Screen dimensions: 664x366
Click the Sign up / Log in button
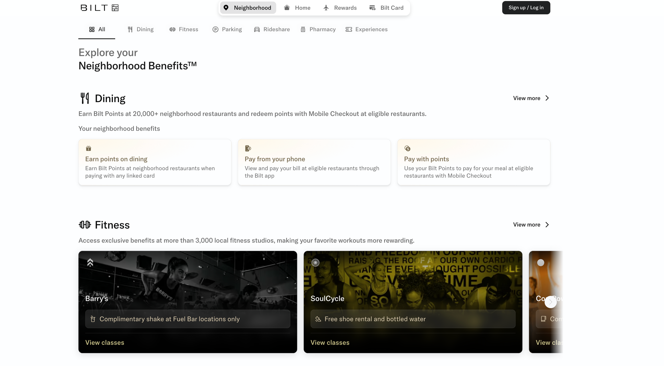point(526,8)
